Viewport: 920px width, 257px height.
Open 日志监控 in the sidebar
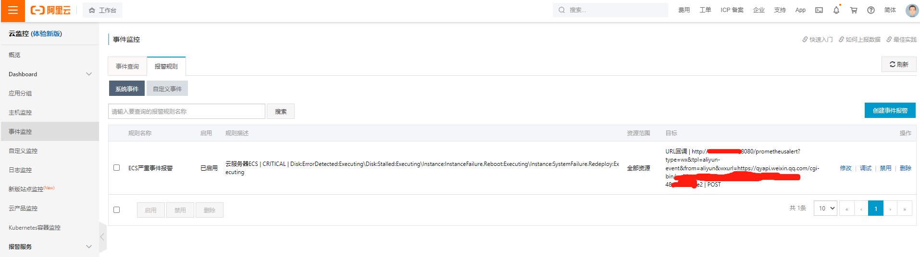50,170
